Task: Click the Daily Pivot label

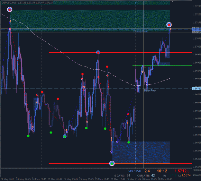Action: coord(150,90)
